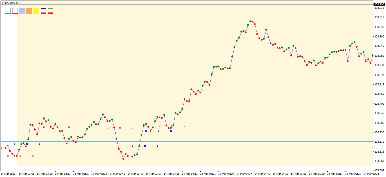Click the blue-outlined empty square icon

point(8,11)
